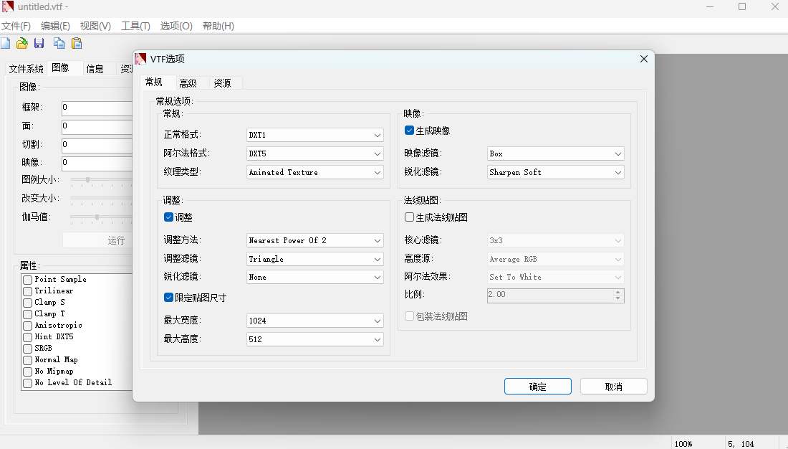Increase the 比例 value using up stepper
This screenshot has height=449, width=788.
[618, 292]
